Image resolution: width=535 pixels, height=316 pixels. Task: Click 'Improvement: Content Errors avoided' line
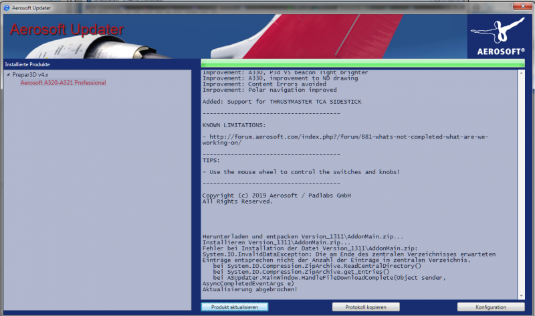(264, 84)
